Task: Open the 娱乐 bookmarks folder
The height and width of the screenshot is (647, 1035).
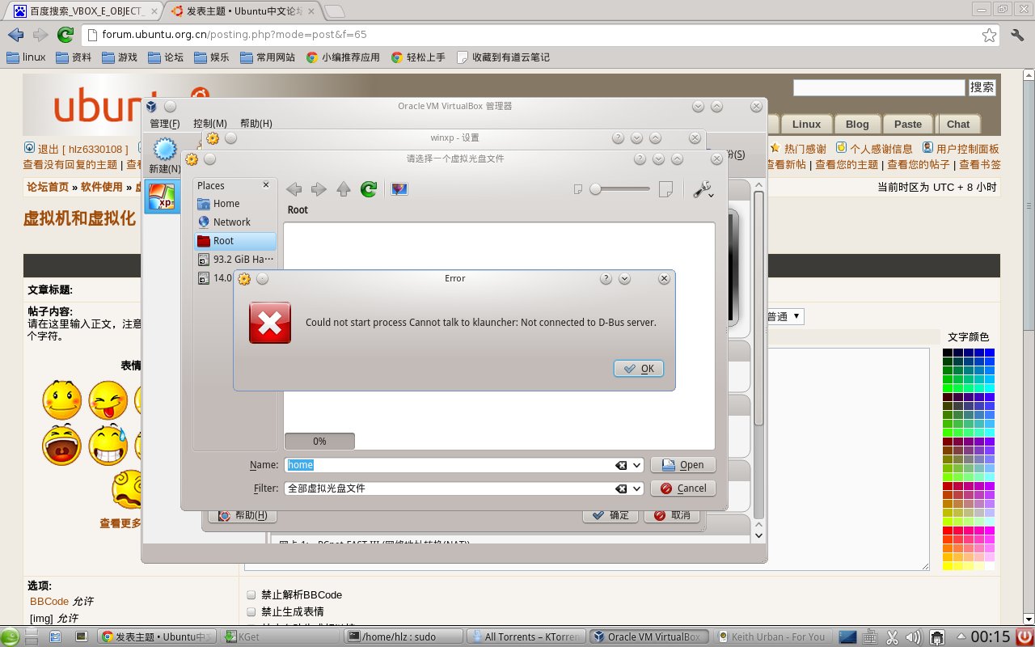Action: coord(212,57)
